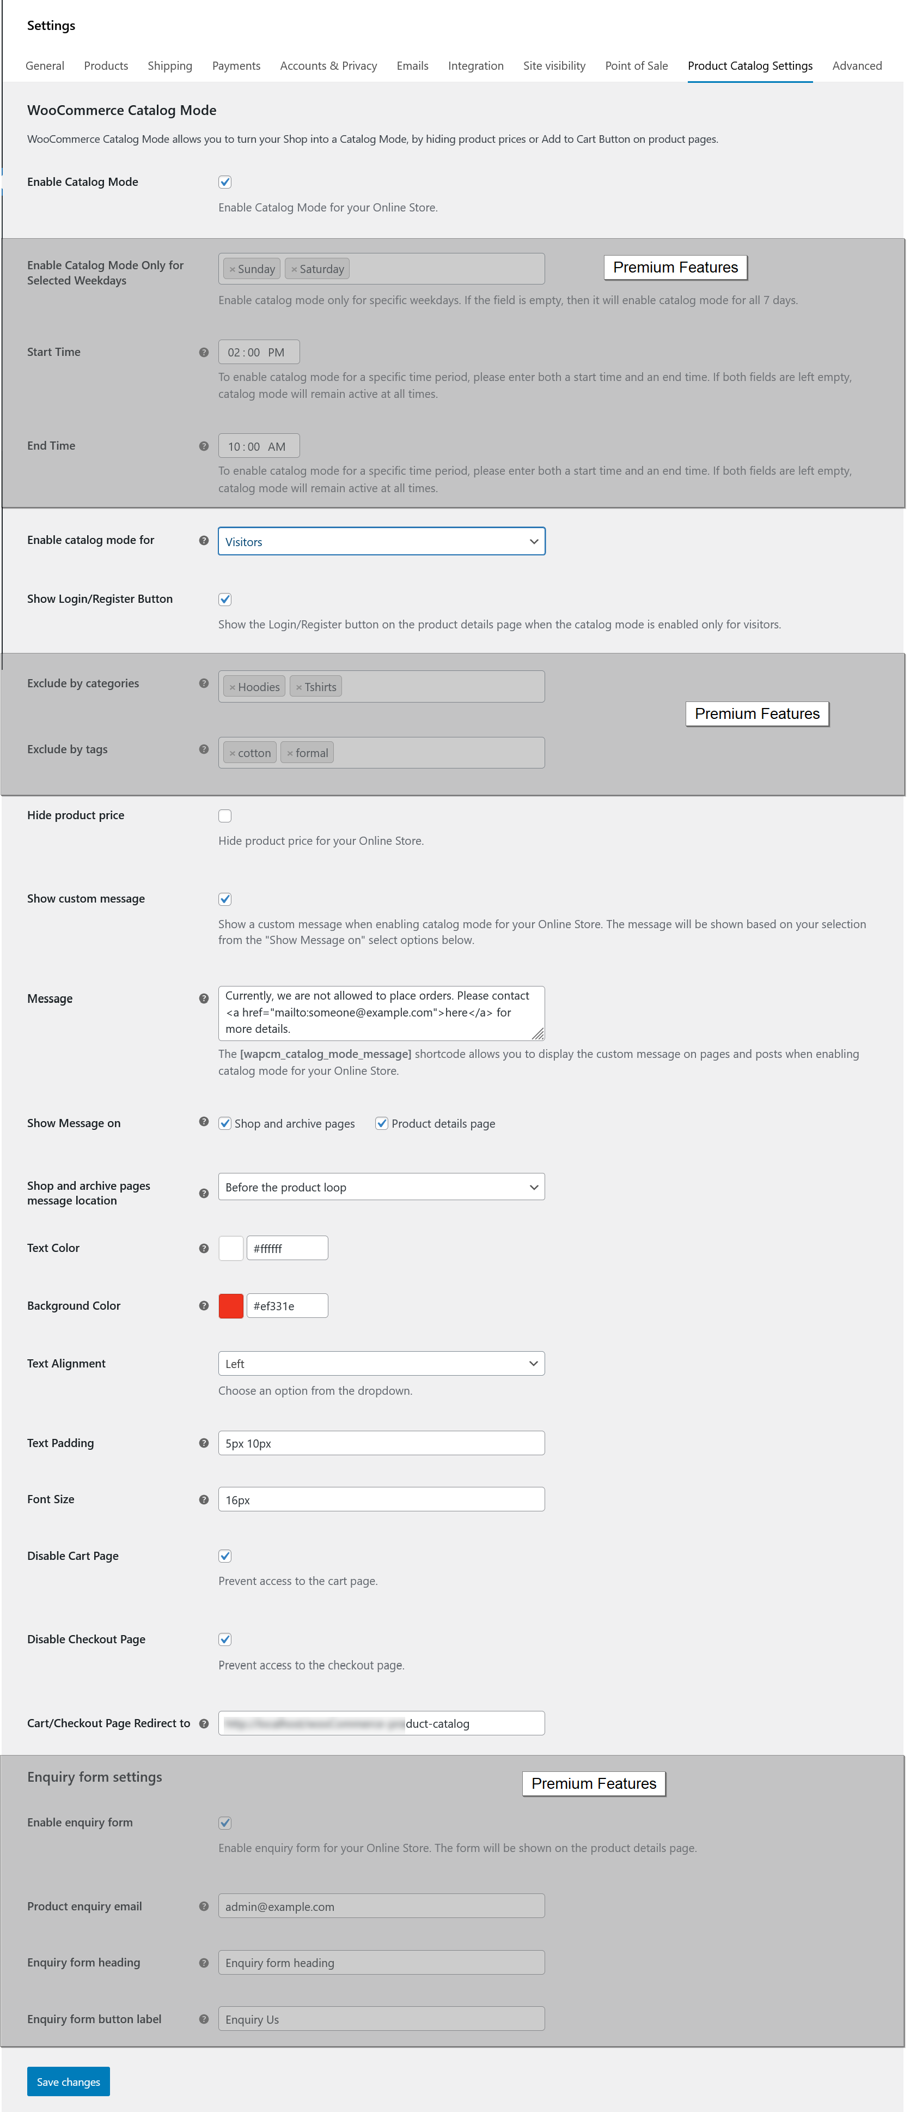
Task: Click help icon beside Text Padding
Action: coord(204,1443)
